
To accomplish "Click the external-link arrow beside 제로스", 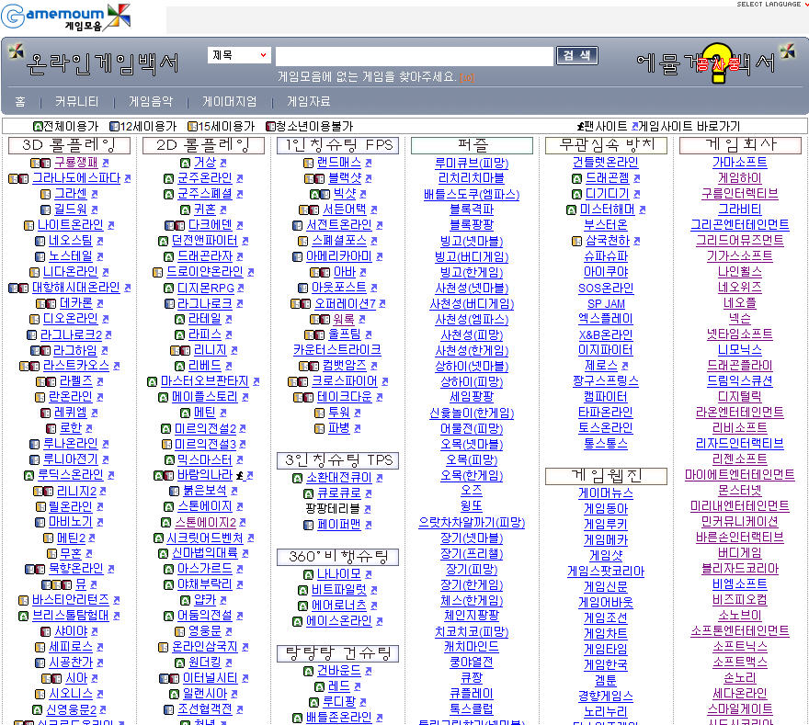I will (x=625, y=366).
